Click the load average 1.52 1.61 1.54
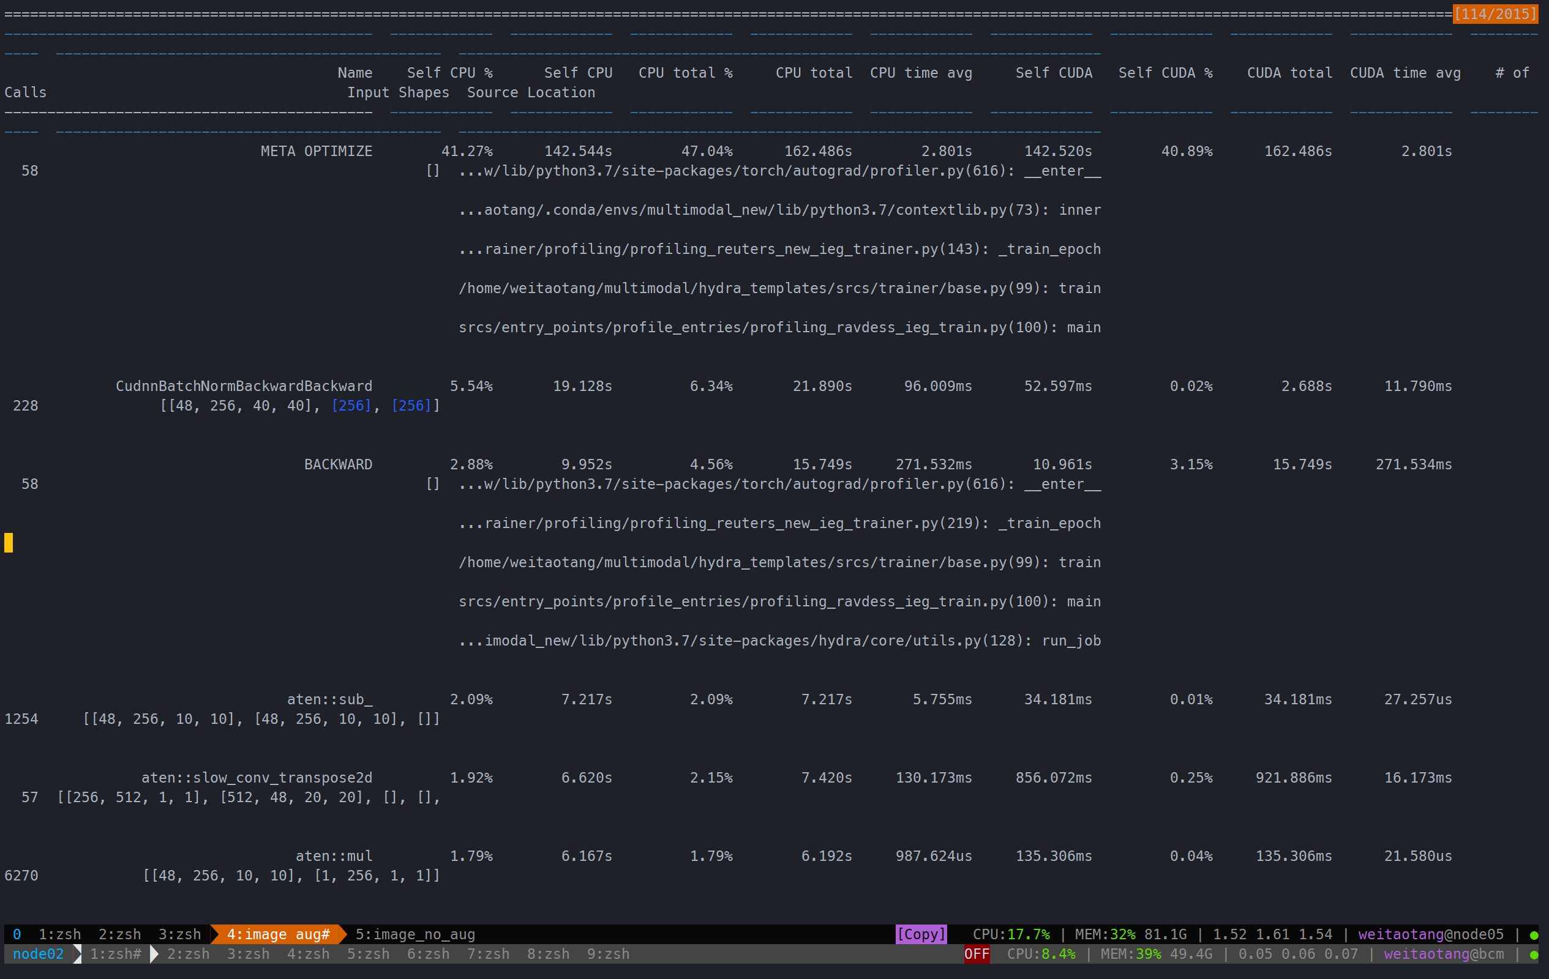Image resolution: width=1549 pixels, height=979 pixels. (1272, 934)
